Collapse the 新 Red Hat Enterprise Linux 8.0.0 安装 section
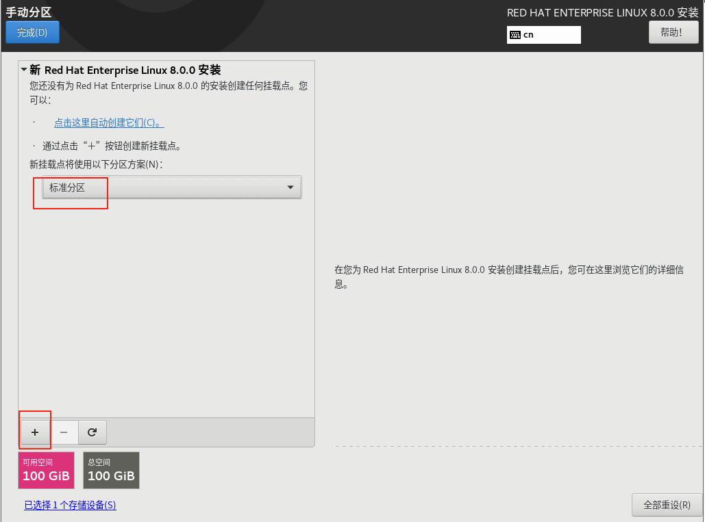 coord(24,70)
